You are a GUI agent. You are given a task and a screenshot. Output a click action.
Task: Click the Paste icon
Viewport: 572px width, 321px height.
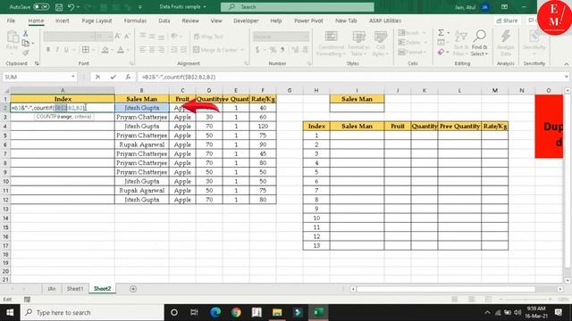pos(13,37)
